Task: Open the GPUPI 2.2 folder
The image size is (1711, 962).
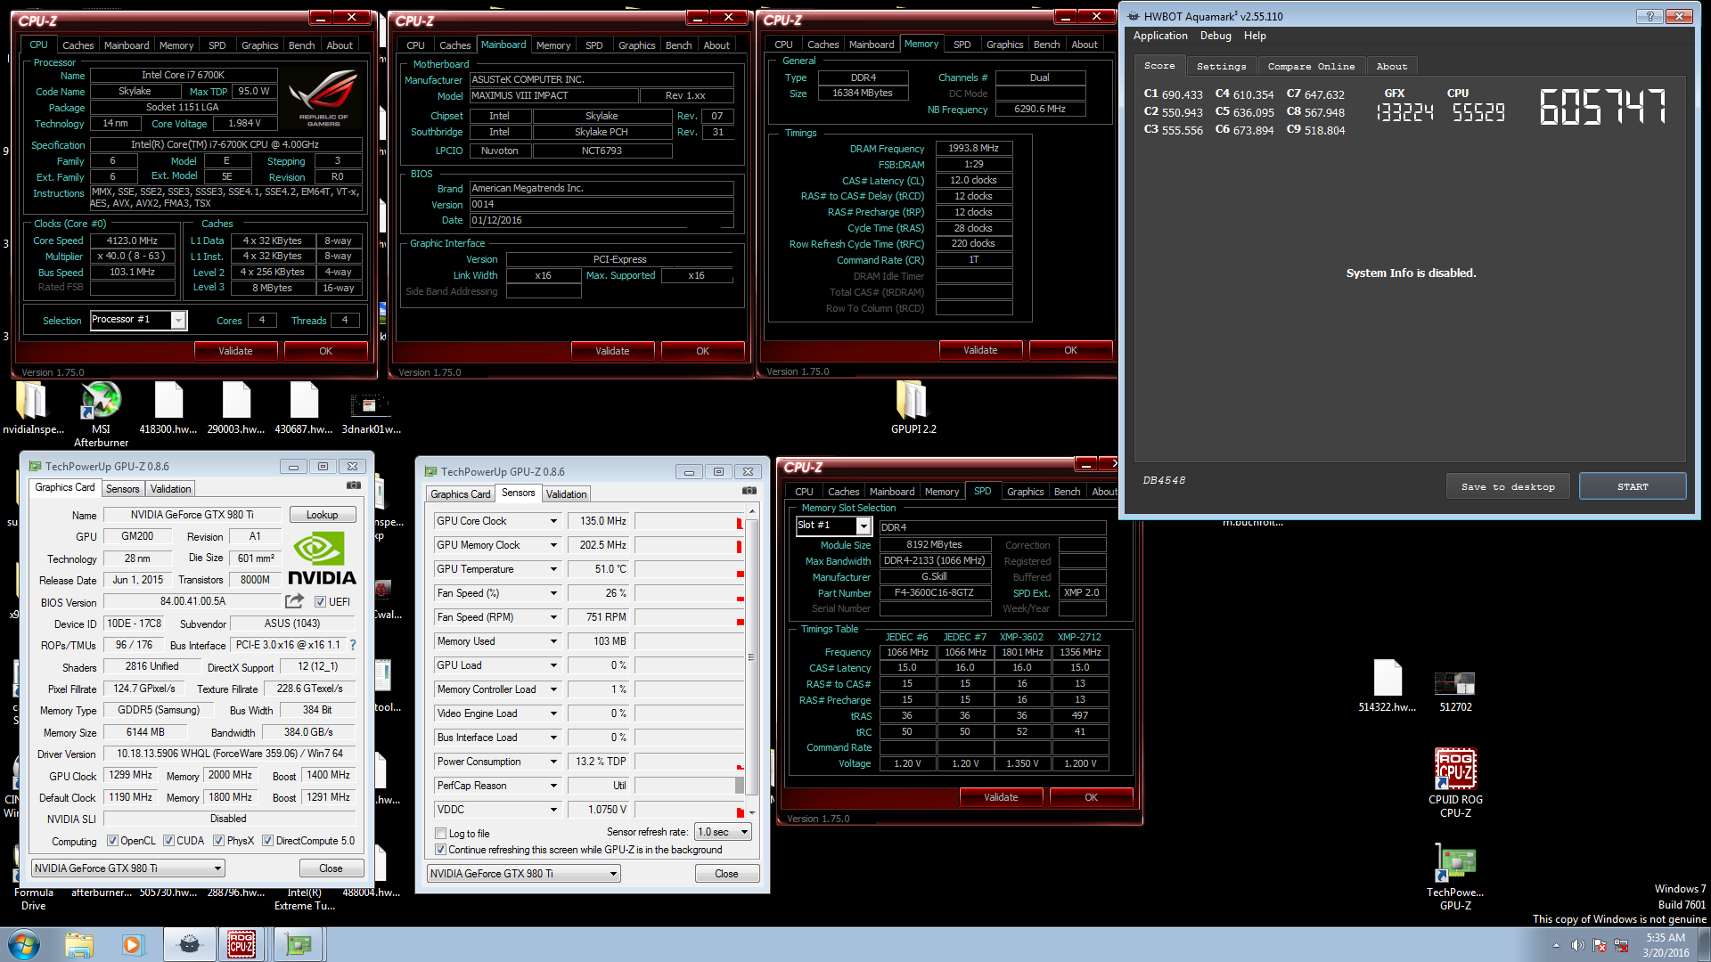Action: point(913,409)
